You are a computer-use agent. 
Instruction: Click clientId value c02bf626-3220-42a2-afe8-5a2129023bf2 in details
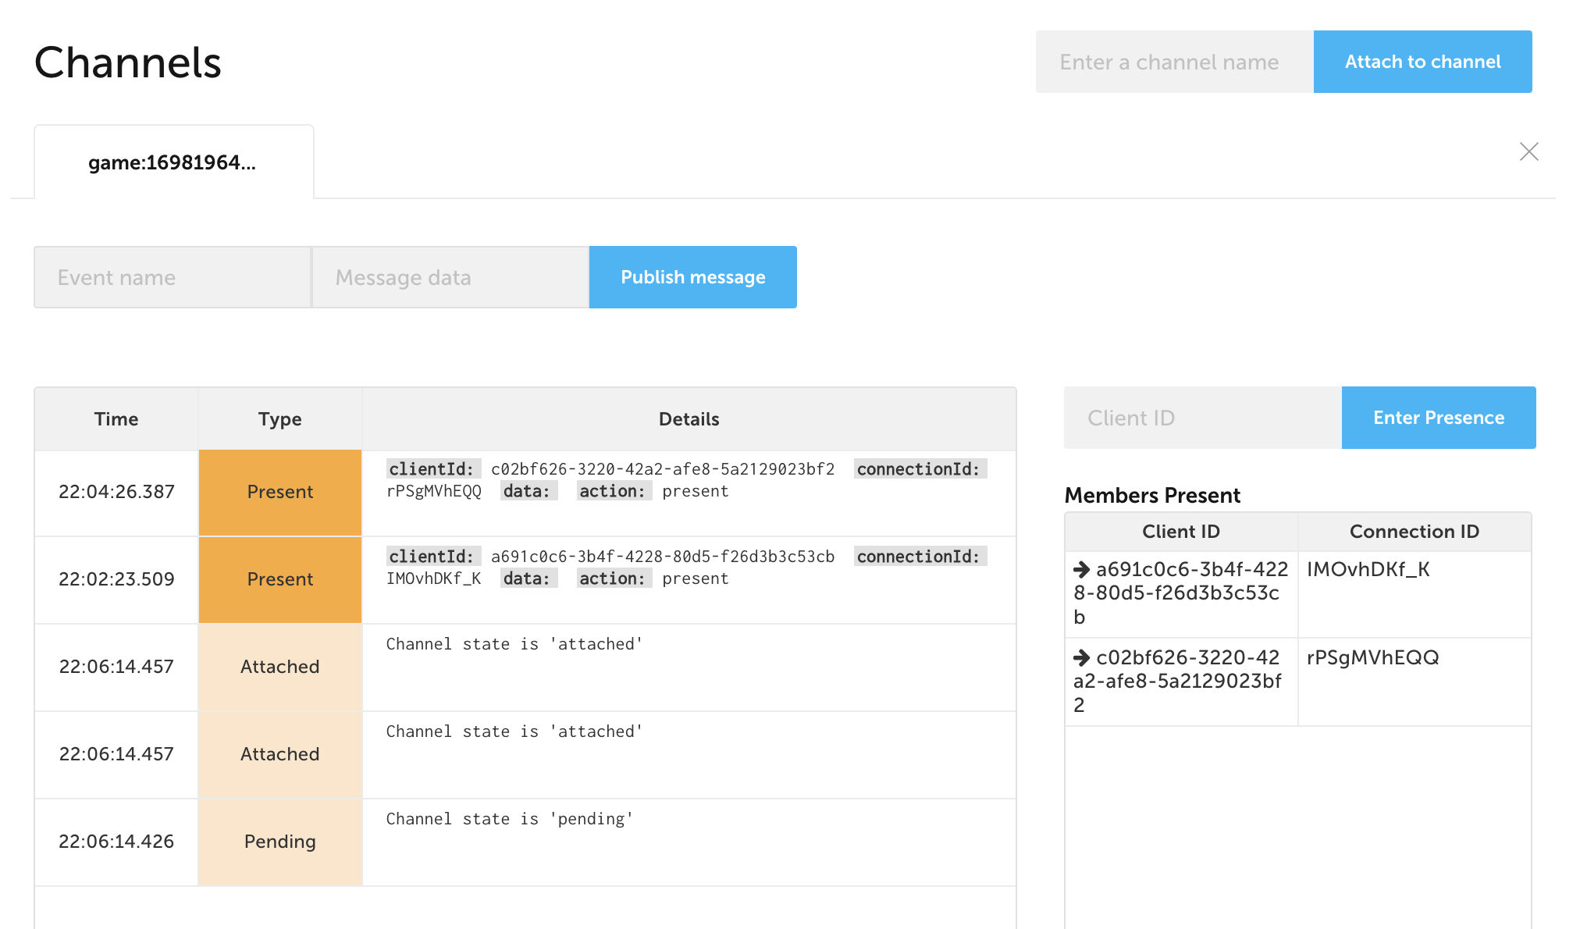click(x=663, y=469)
